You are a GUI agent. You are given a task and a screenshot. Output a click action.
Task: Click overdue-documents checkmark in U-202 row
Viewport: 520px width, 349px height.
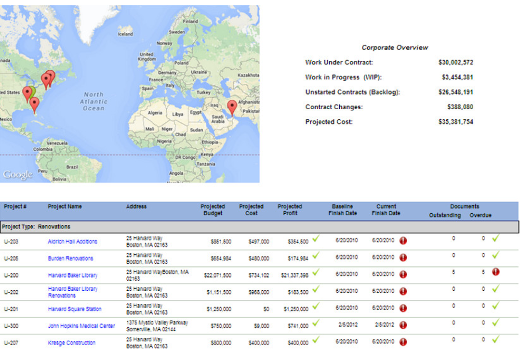495,289
